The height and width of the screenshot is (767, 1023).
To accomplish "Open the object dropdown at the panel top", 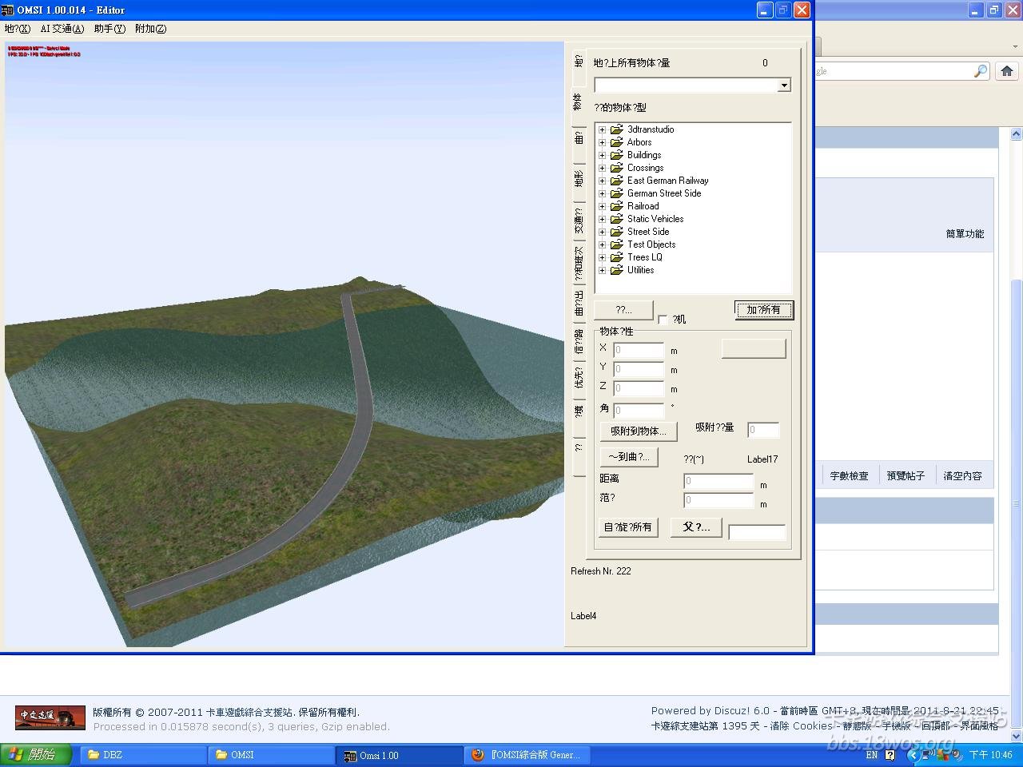I will coord(784,85).
